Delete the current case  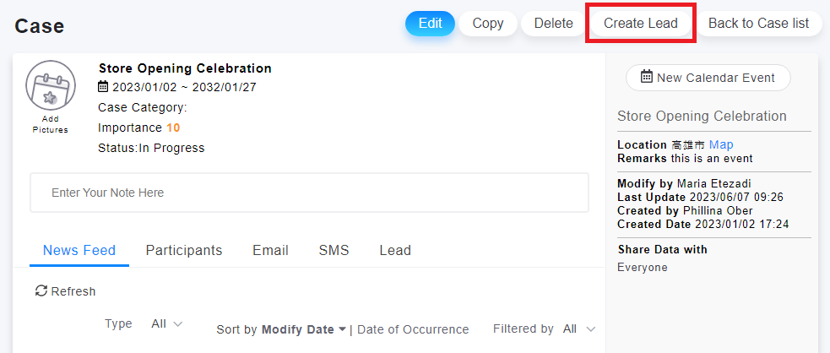[554, 24]
